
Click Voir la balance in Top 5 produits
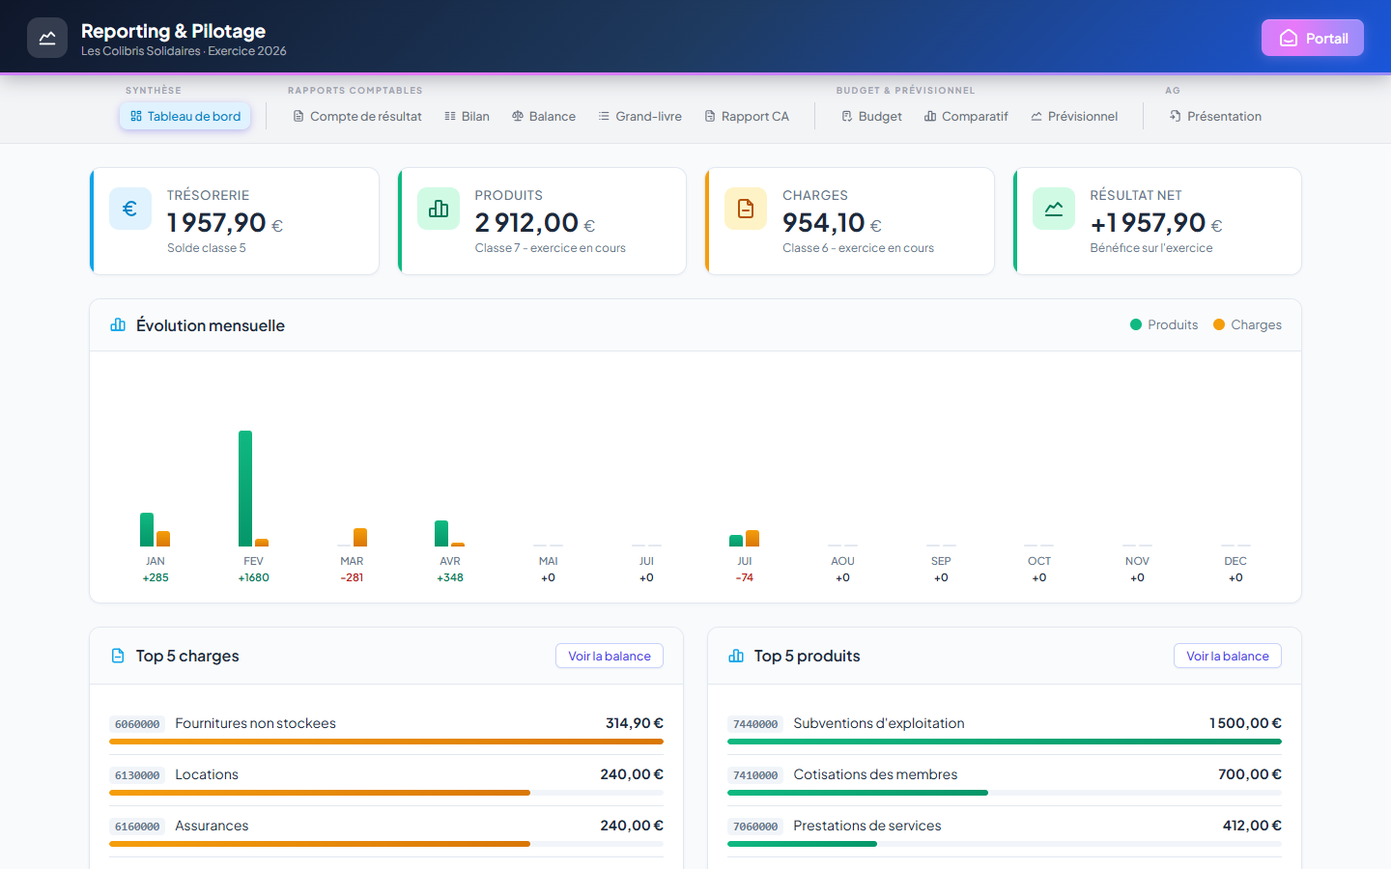tap(1228, 656)
